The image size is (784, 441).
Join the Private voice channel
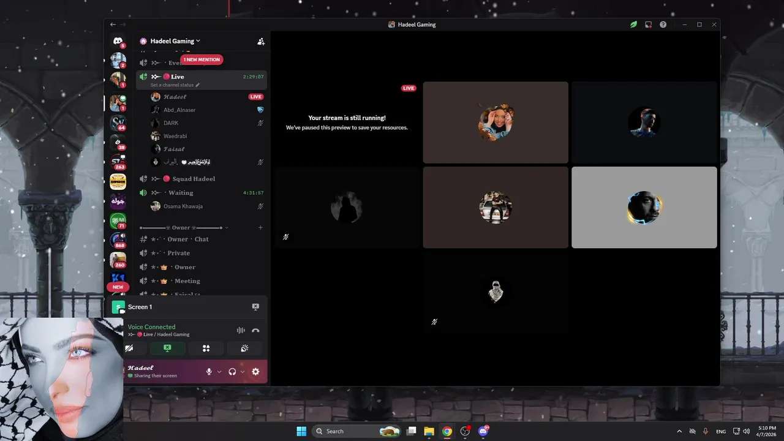point(201,253)
